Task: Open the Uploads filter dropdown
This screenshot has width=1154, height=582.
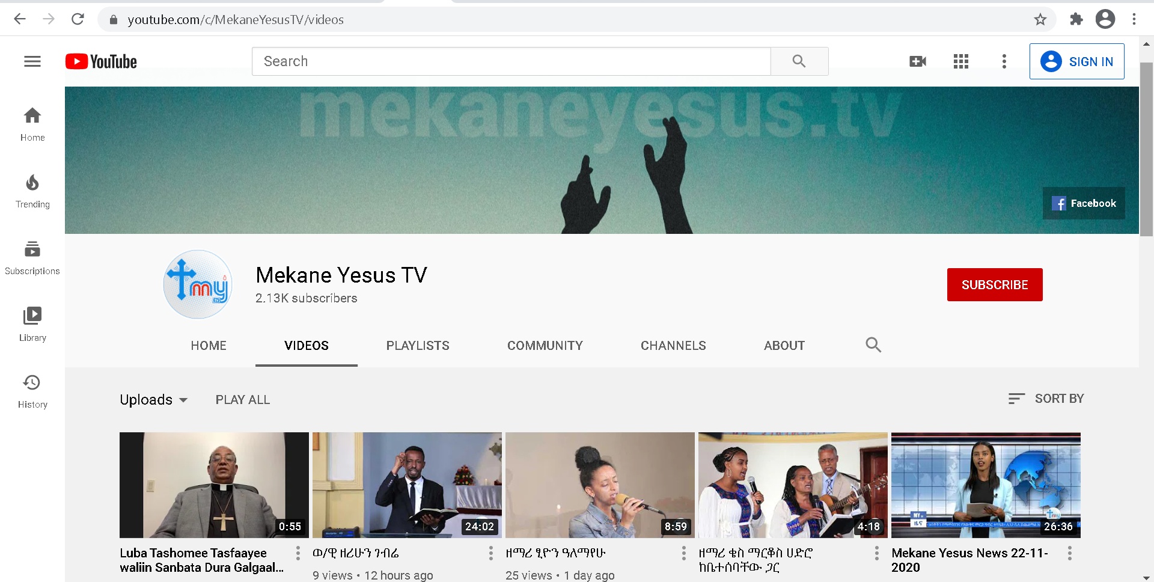Action: coord(153,399)
